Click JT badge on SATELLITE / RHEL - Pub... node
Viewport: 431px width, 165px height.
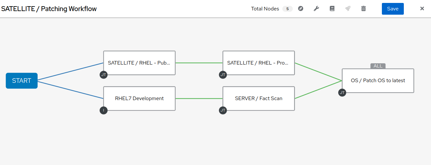(x=103, y=75)
